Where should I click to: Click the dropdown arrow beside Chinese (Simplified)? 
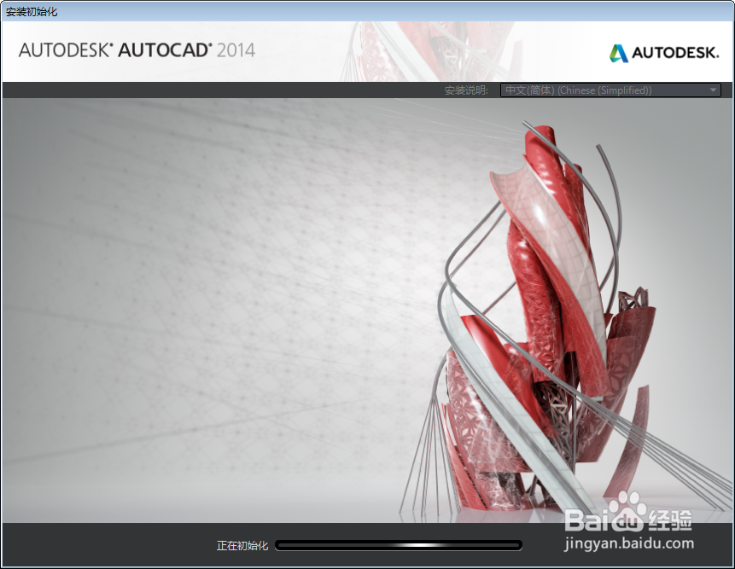(714, 90)
